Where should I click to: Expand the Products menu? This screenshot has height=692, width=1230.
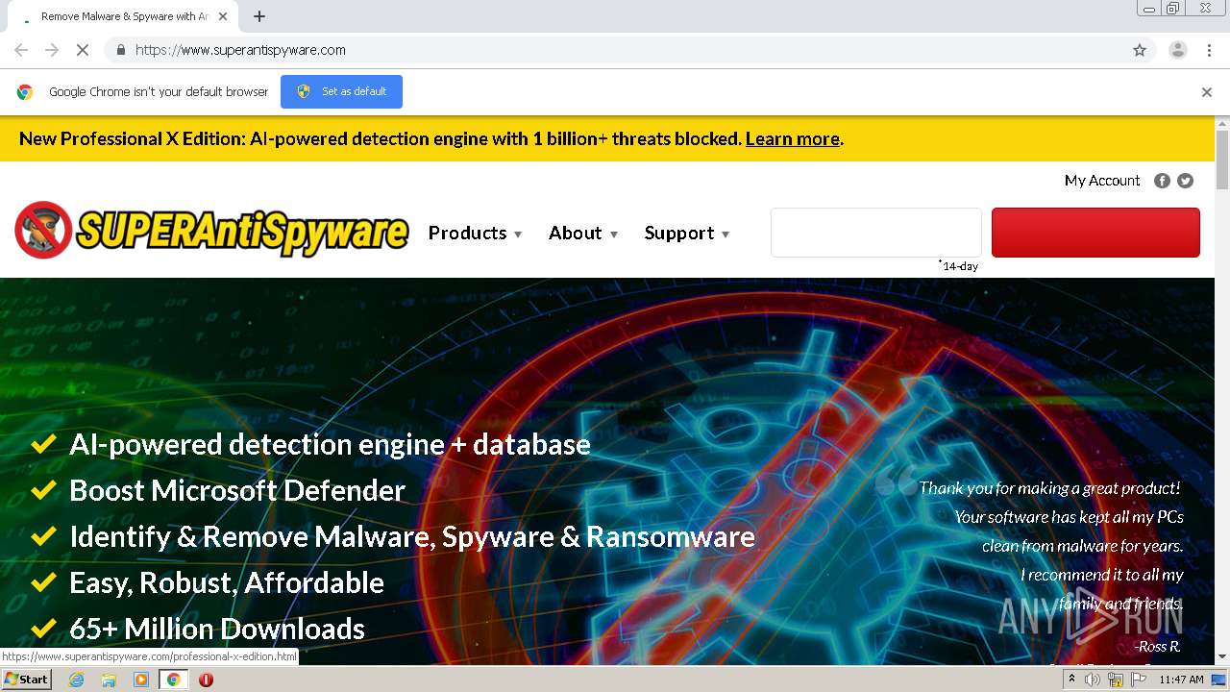(475, 233)
